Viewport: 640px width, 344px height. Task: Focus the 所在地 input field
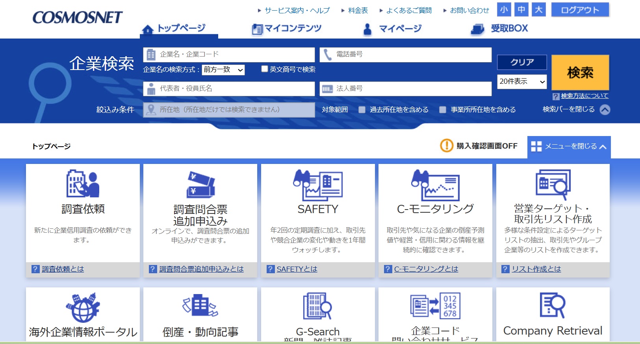point(229,110)
